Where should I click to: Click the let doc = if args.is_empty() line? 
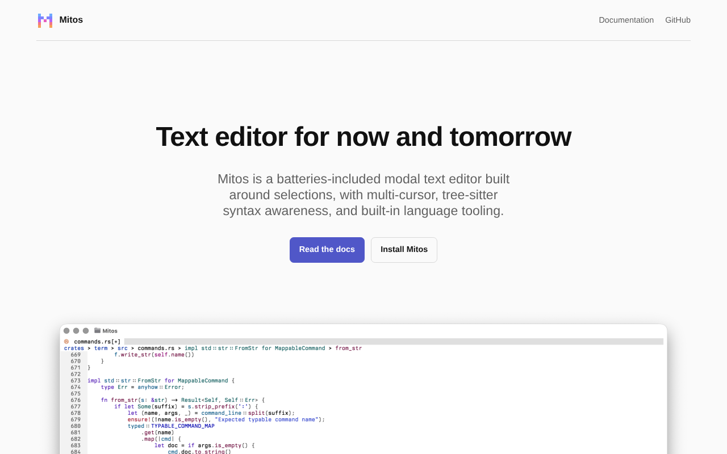(x=204, y=445)
